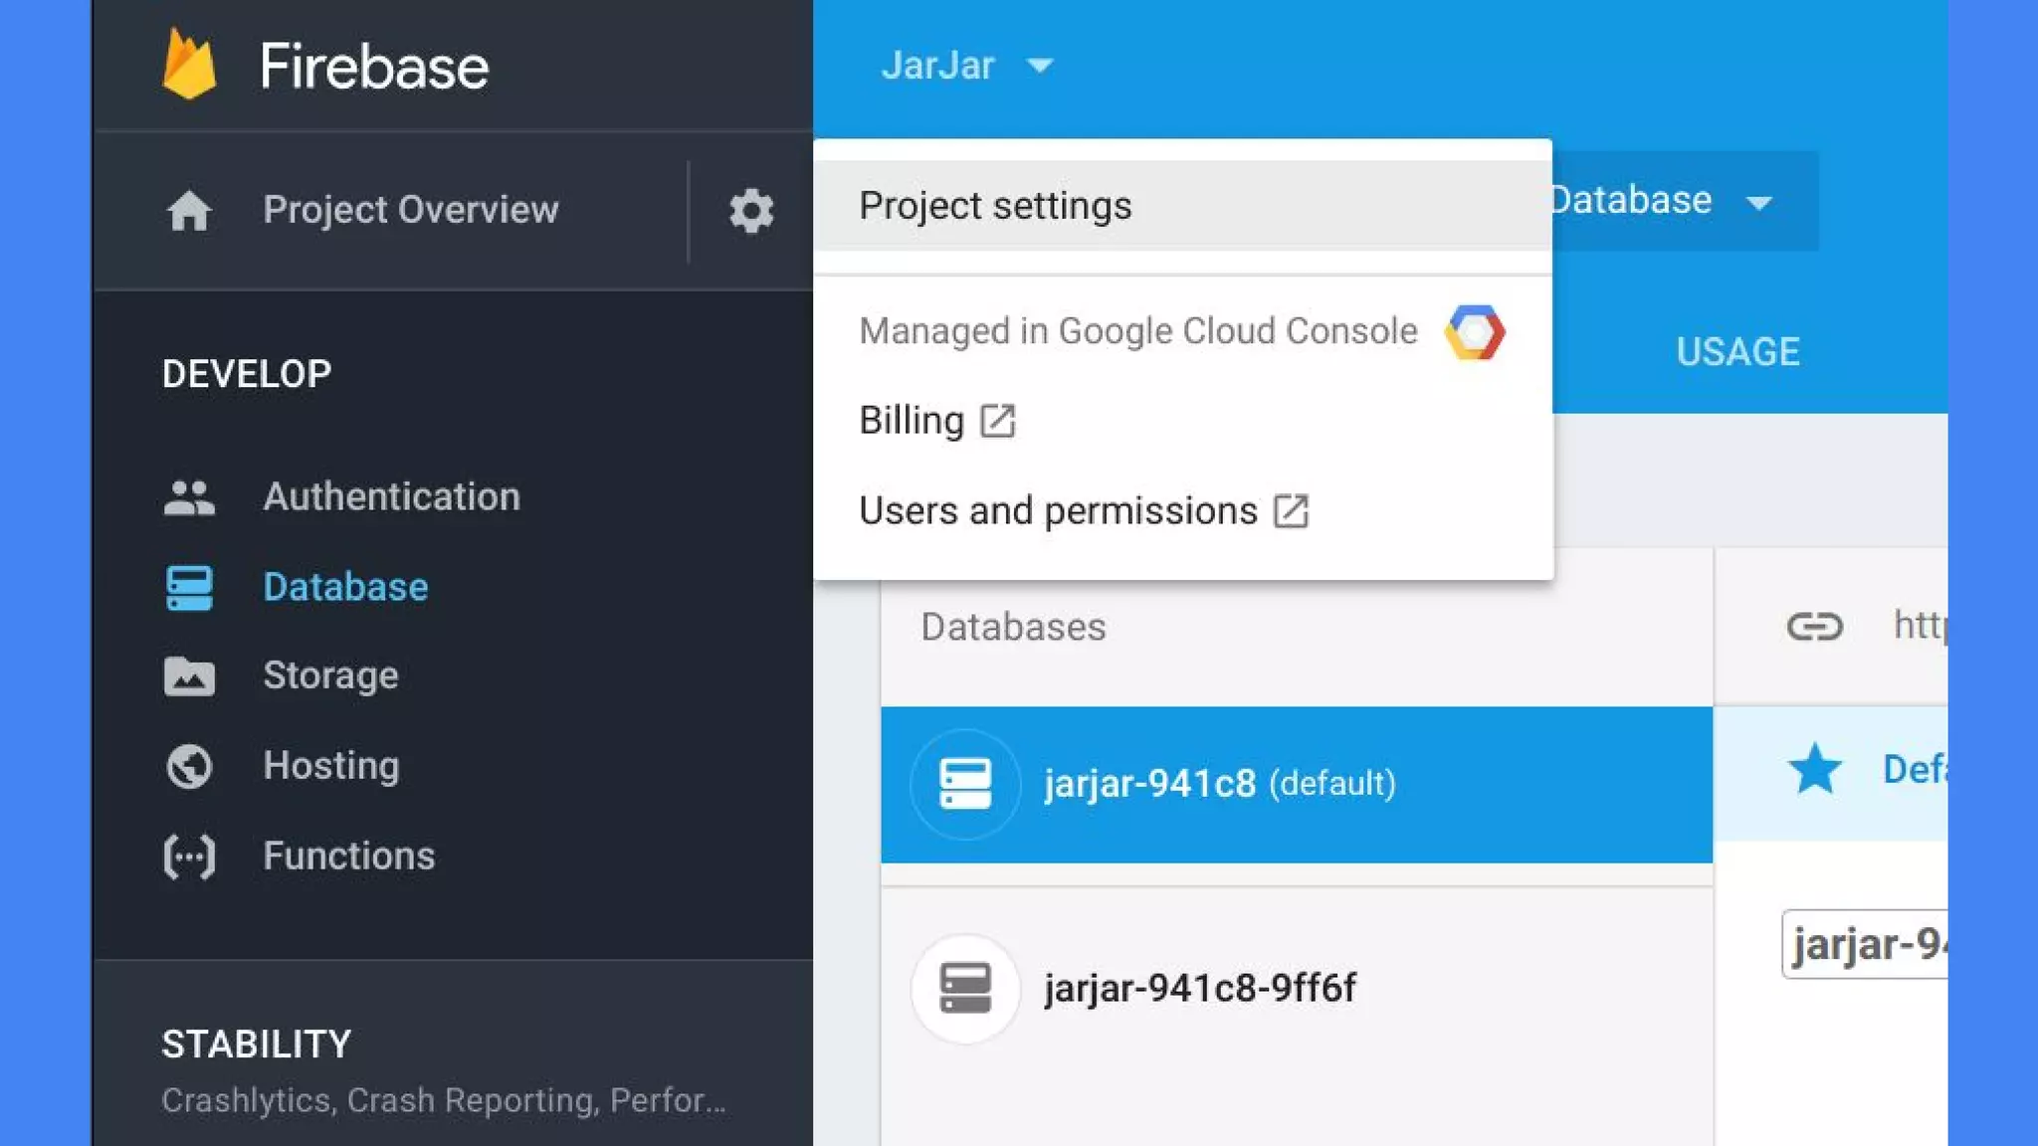This screenshot has width=2038, height=1146.
Task: Open the settings gear icon
Action: pyautogui.click(x=751, y=211)
